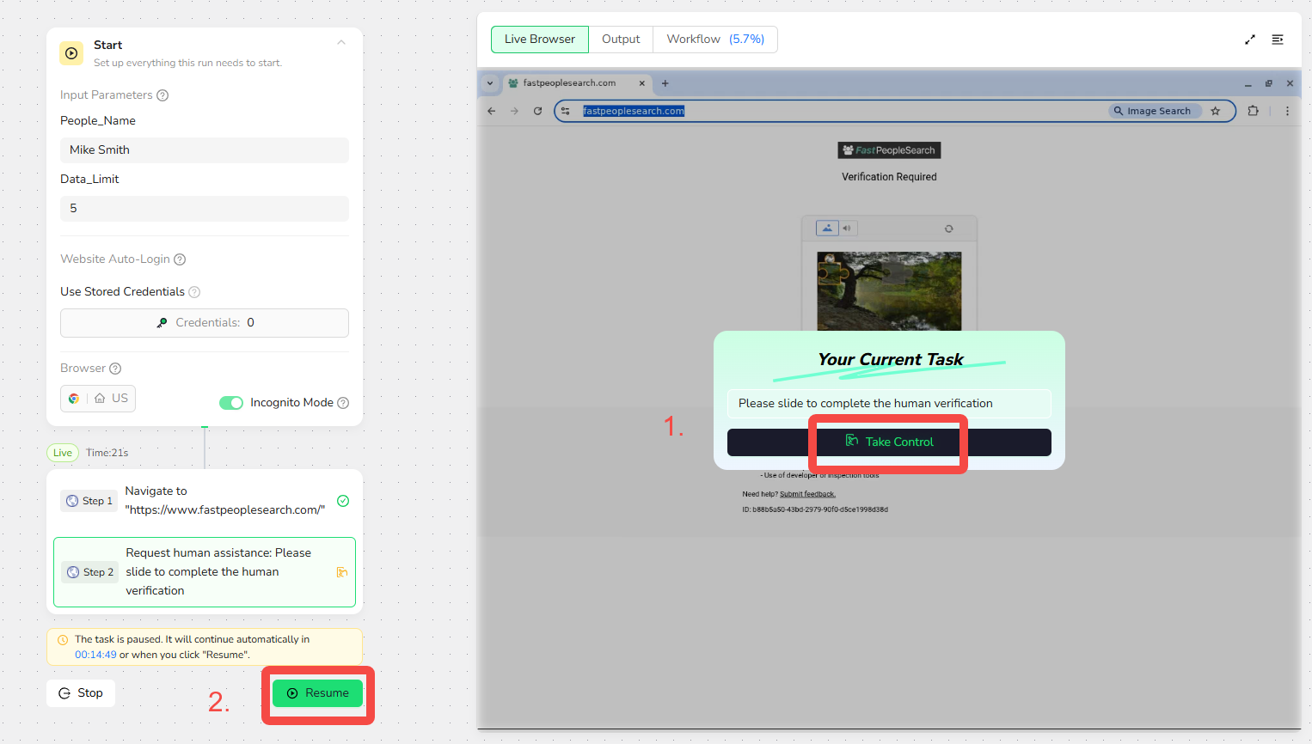The width and height of the screenshot is (1312, 744).
Task: Click the captcha refresh icon
Action: tap(948, 229)
